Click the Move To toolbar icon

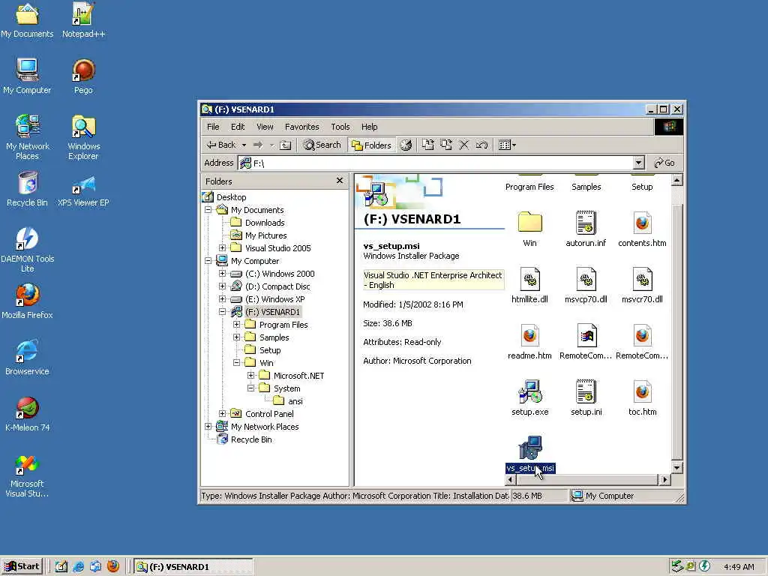[427, 145]
